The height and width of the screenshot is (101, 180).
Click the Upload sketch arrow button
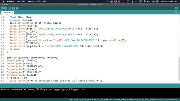tap(6, 8)
